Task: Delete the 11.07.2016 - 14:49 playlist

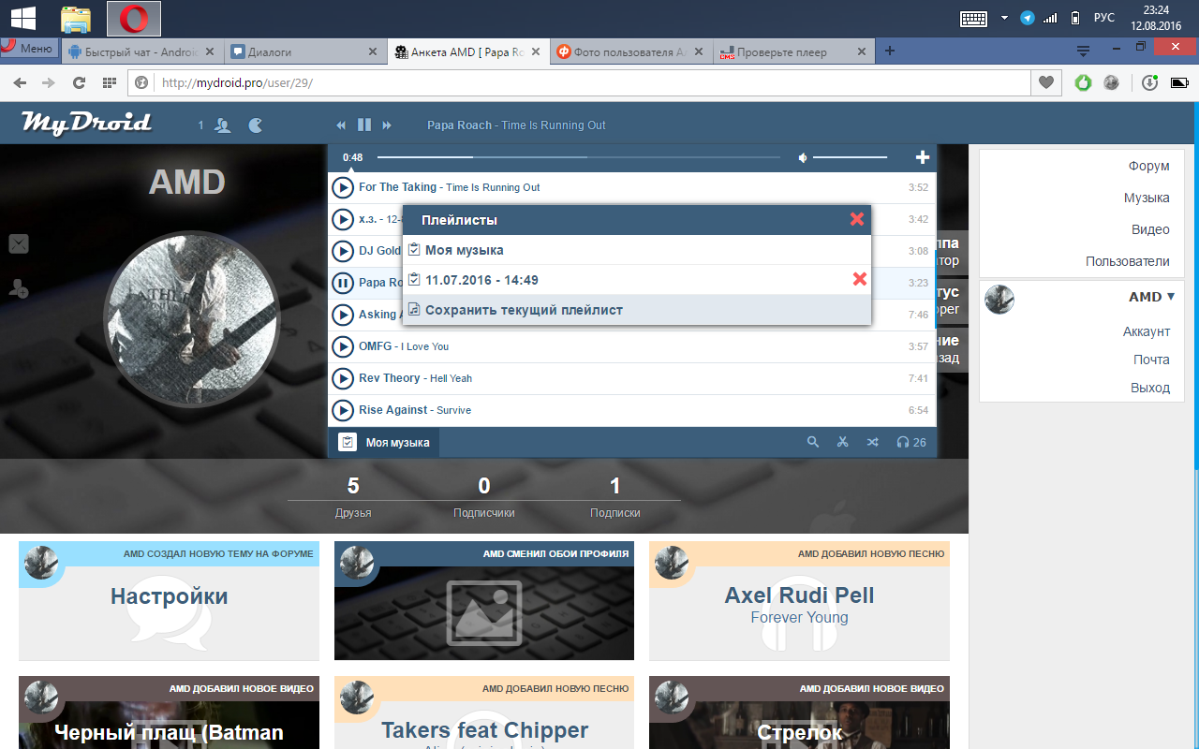Action: pyautogui.click(x=860, y=279)
